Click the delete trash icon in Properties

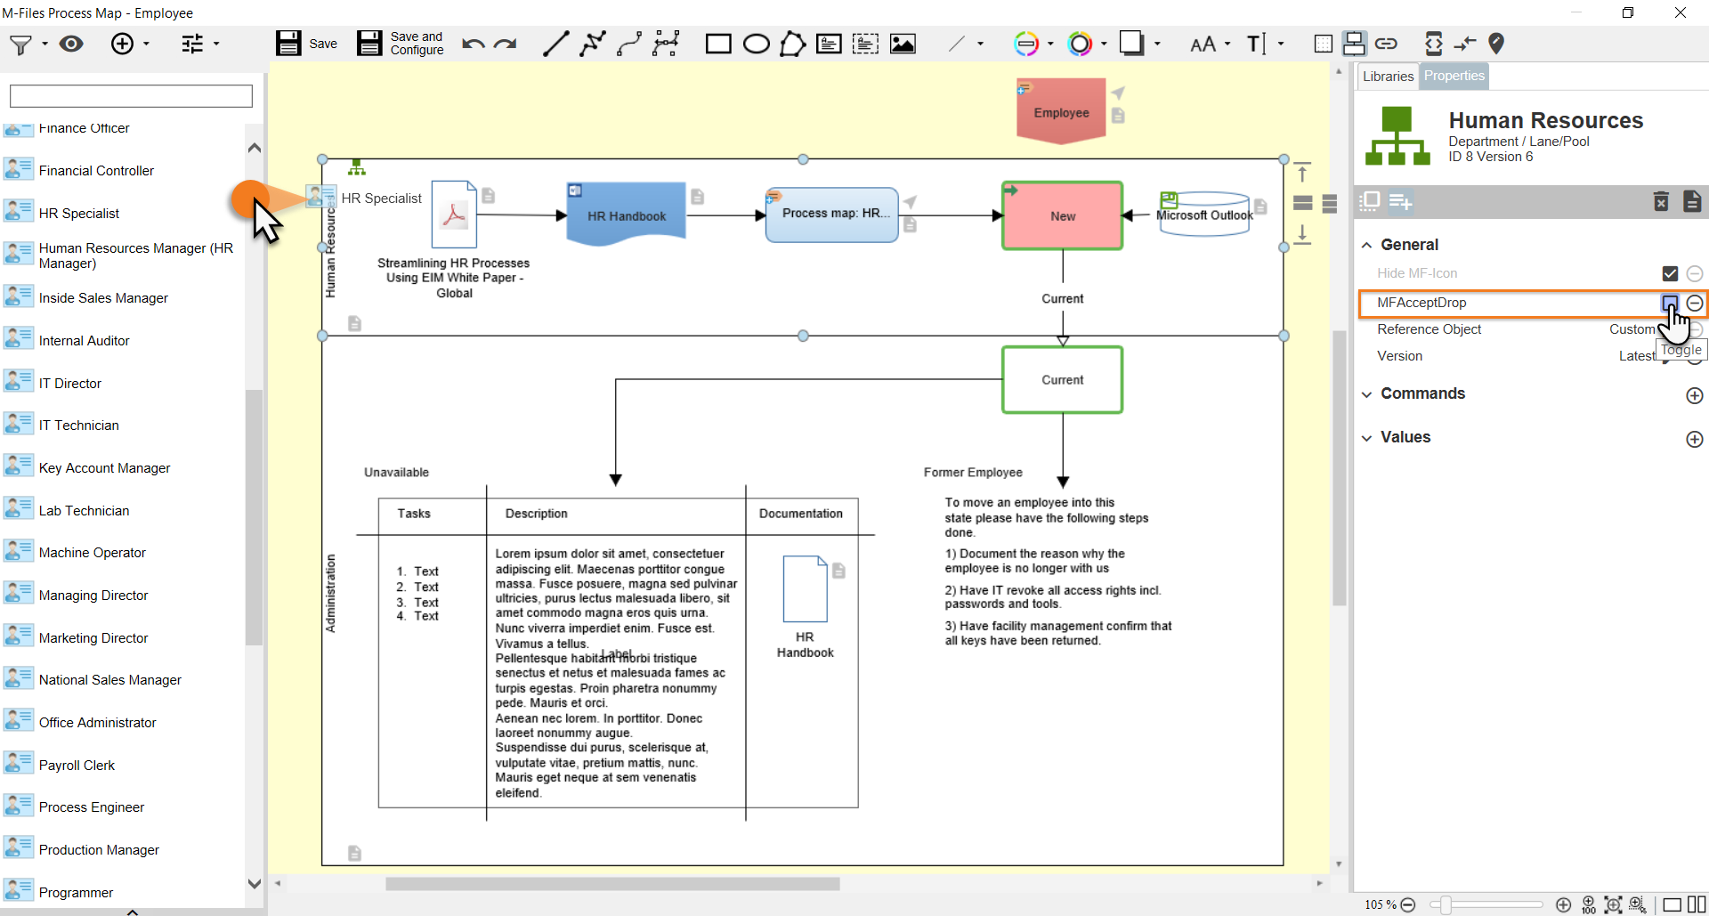(1661, 202)
